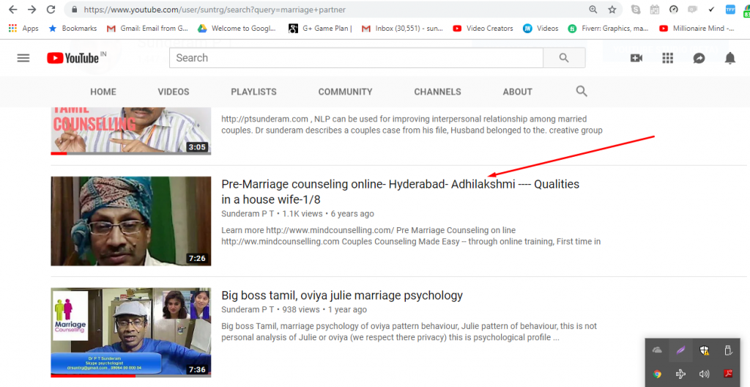
Task: Click the purple feather tray icon
Action: tap(680, 350)
